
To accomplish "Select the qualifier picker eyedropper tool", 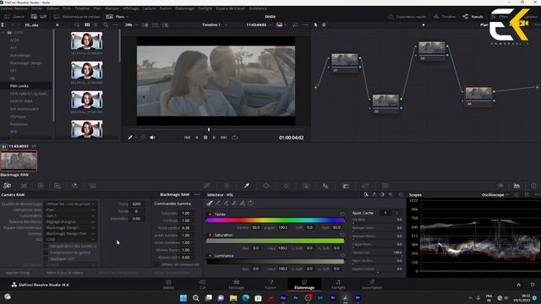I will click(210, 203).
